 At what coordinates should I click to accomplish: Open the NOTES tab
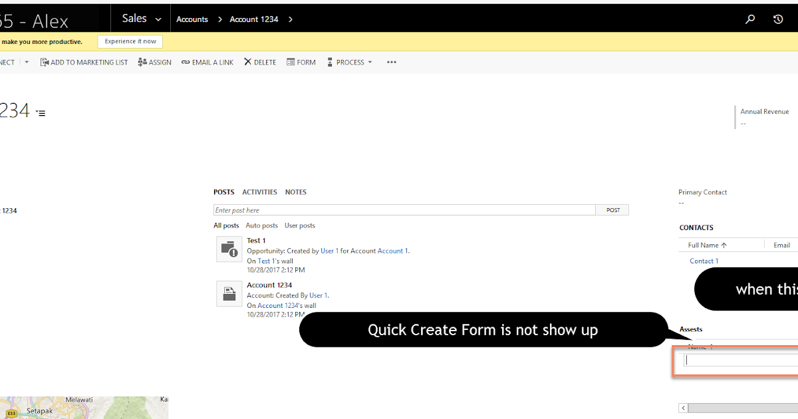click(x=295, y=192)
